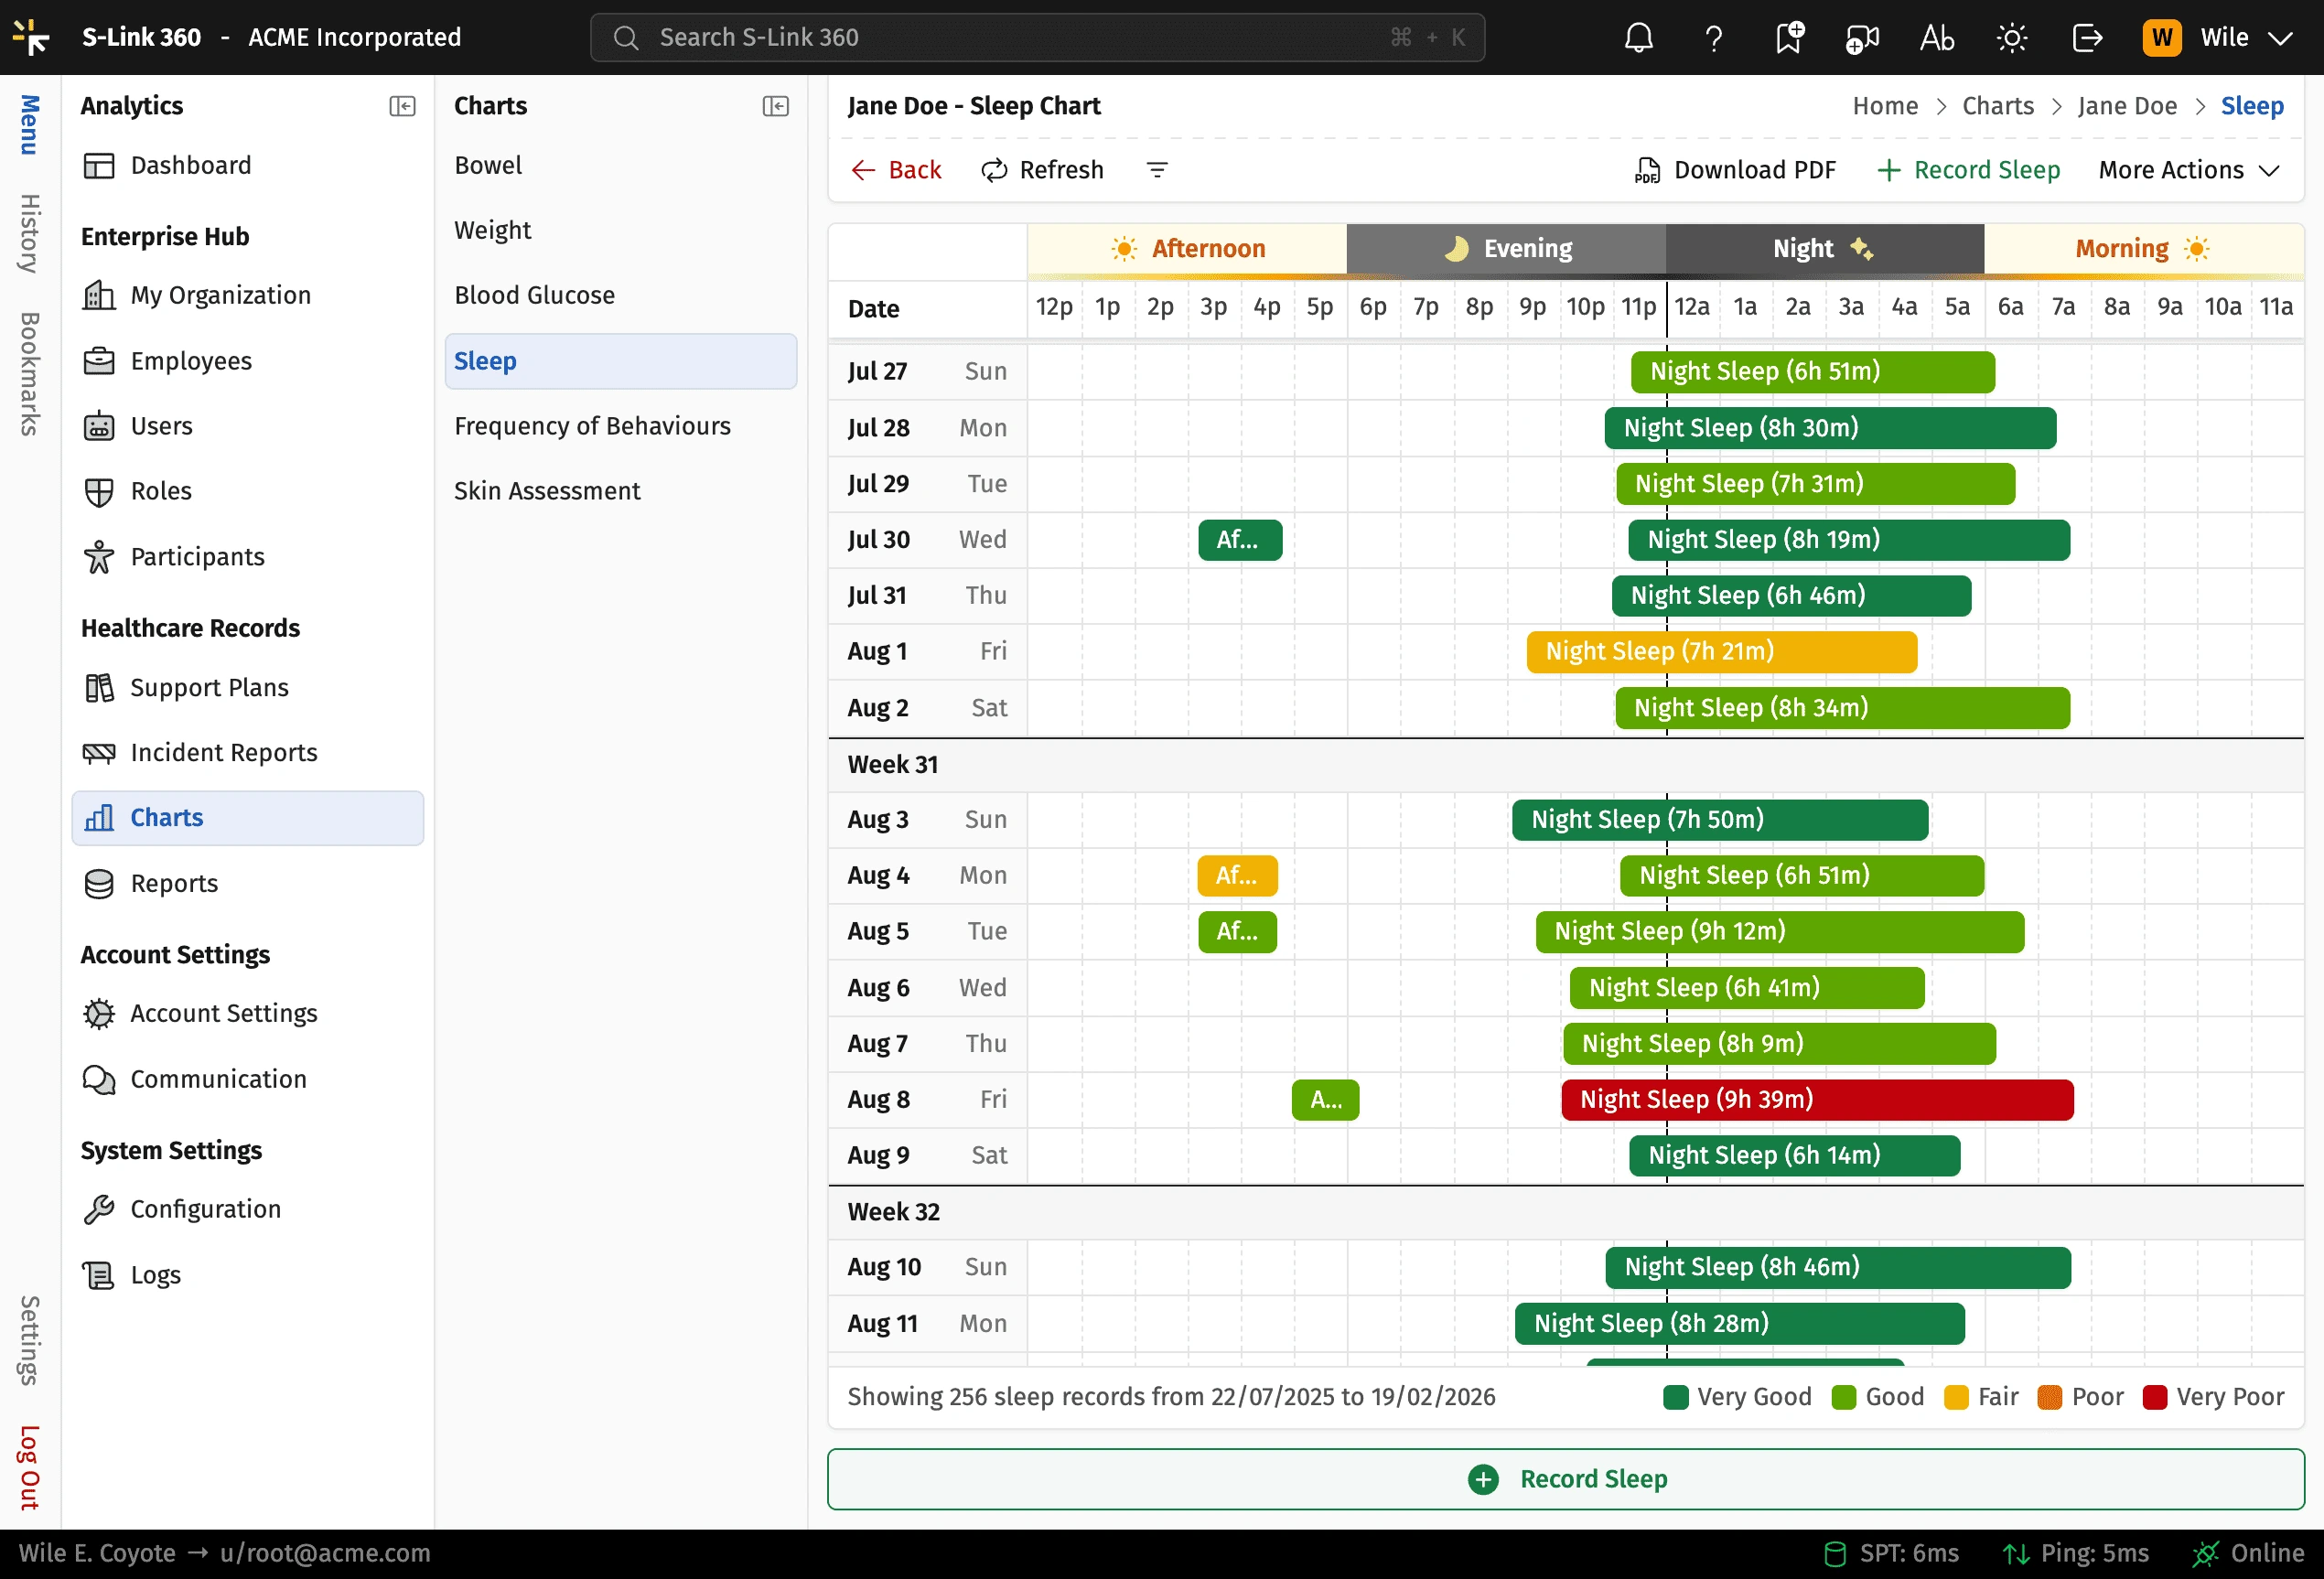
Task: Click the Very Poor red legend swatch
Action: pyautogui.click(x=2155, y=1397)
